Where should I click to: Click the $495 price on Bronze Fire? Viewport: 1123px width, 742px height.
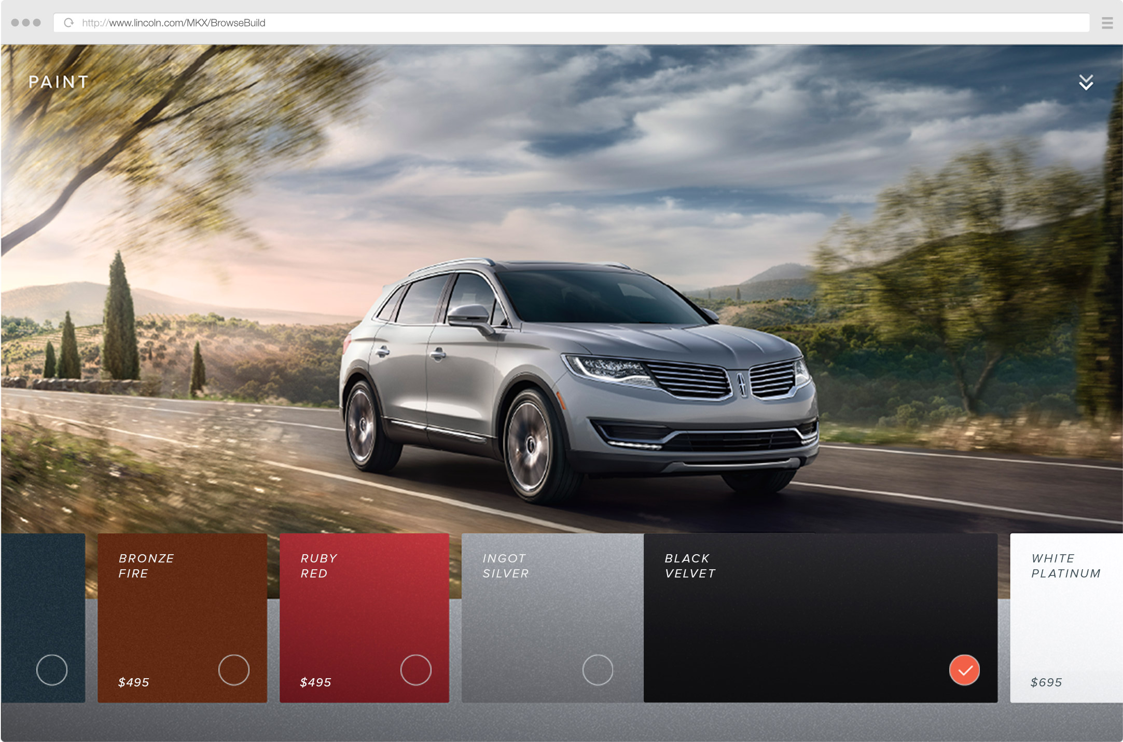tap(134, 682)
